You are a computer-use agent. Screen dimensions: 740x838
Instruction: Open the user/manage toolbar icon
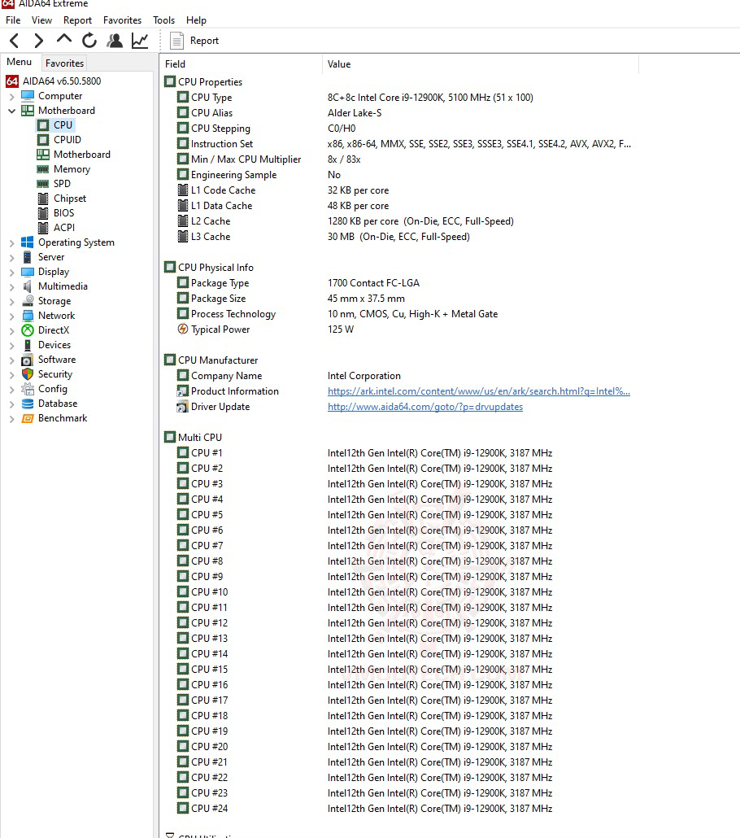115,41
